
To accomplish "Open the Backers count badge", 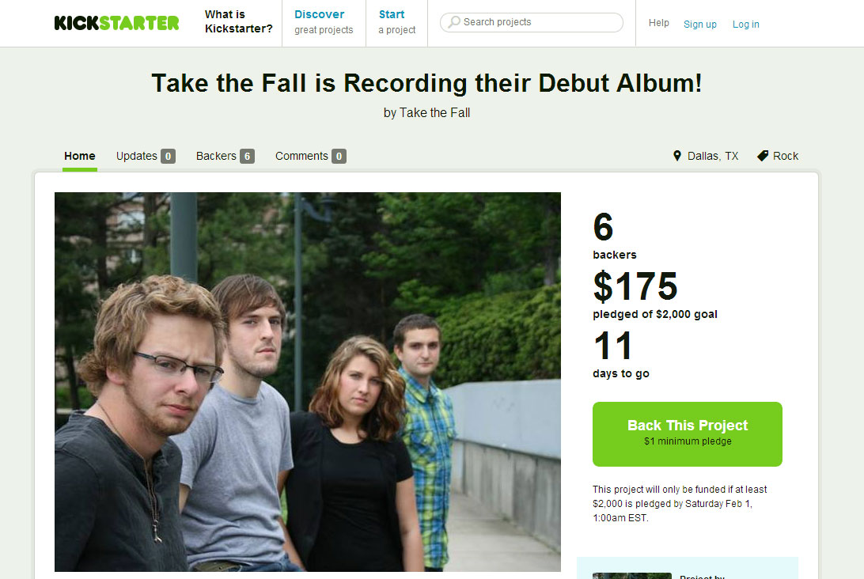I will (x=248, y=157).
